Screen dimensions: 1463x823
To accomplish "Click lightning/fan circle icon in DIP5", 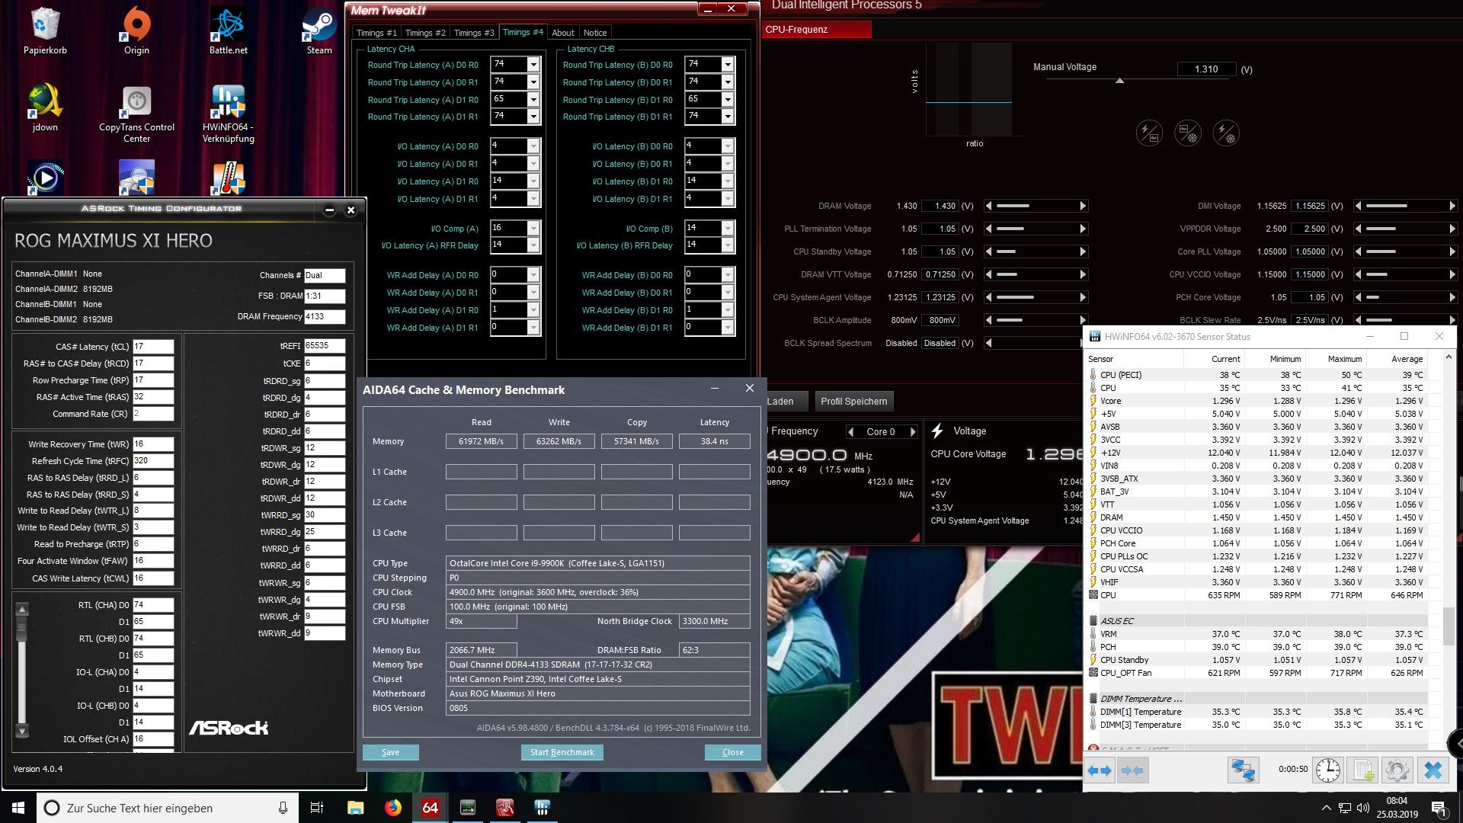I will click(x=1225, y=133).
